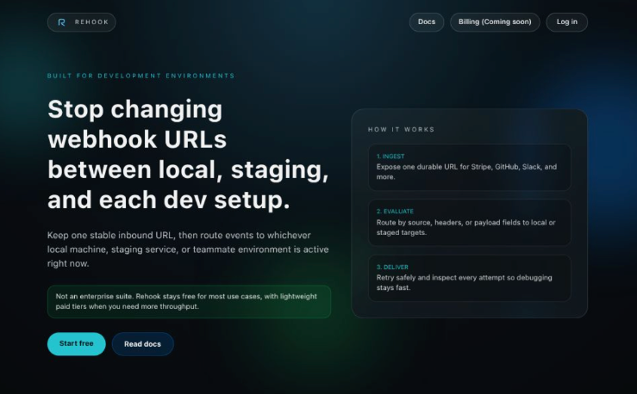The height and width of the screenshot is (394, 637).
Task: Click empty panel space below Deliver card
Action: tap(469, 310)
